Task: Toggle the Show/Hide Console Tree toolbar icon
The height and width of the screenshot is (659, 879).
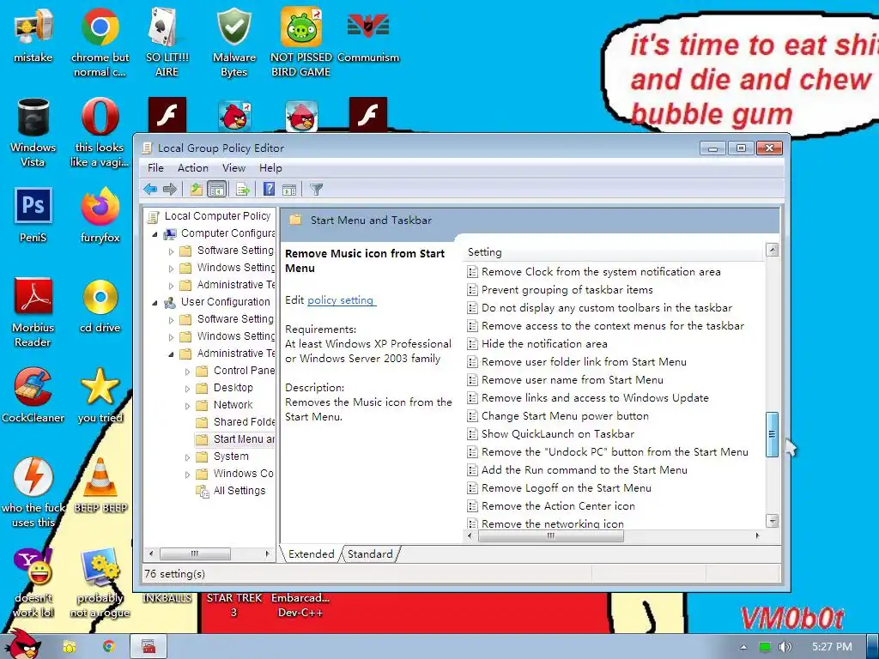Action: click(x=216, y=190)
